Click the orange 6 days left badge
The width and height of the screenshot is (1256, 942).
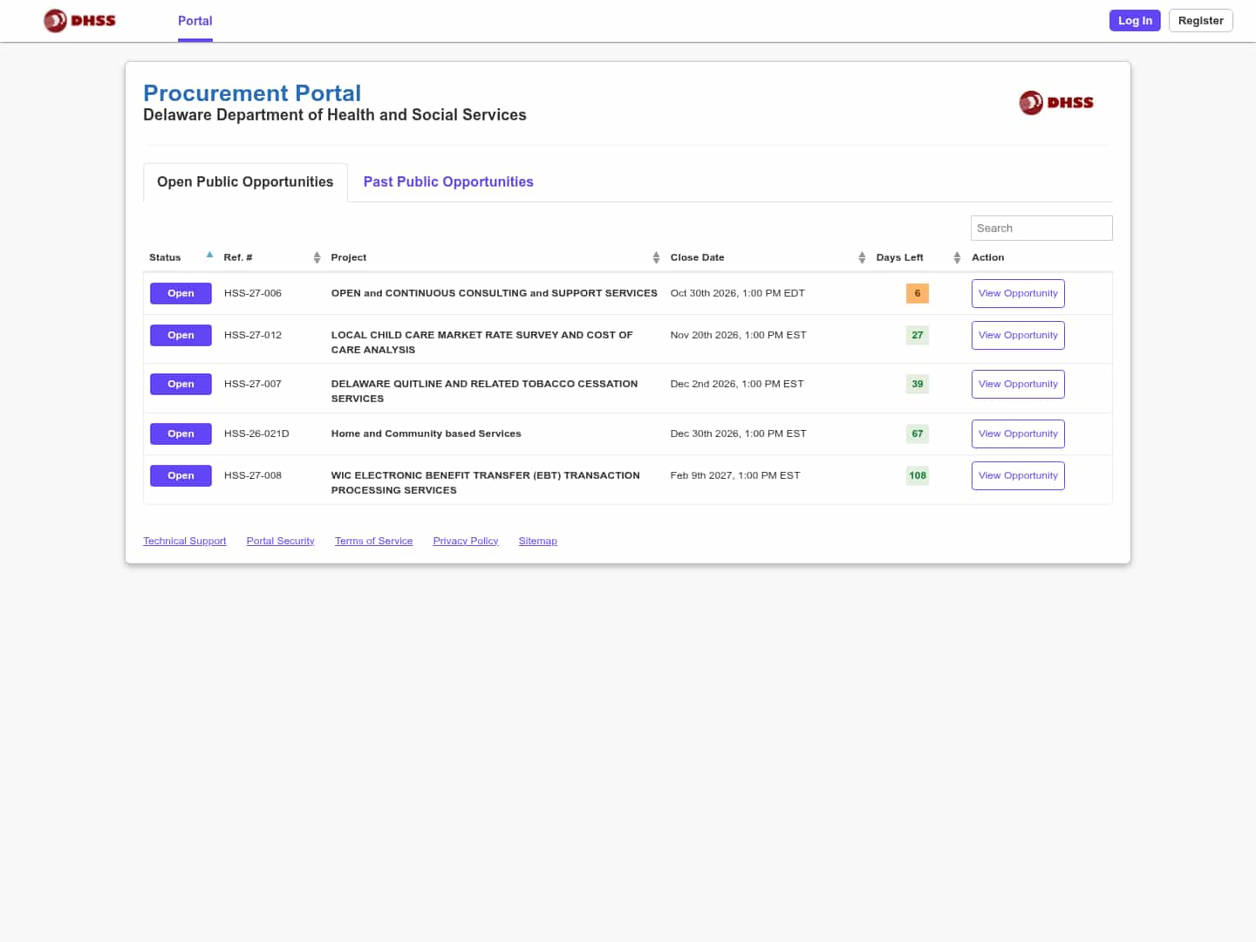pyautogui.click(x=918, y=293)
